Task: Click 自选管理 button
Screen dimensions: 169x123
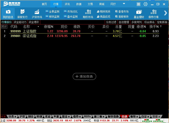Action: (124, 22)
